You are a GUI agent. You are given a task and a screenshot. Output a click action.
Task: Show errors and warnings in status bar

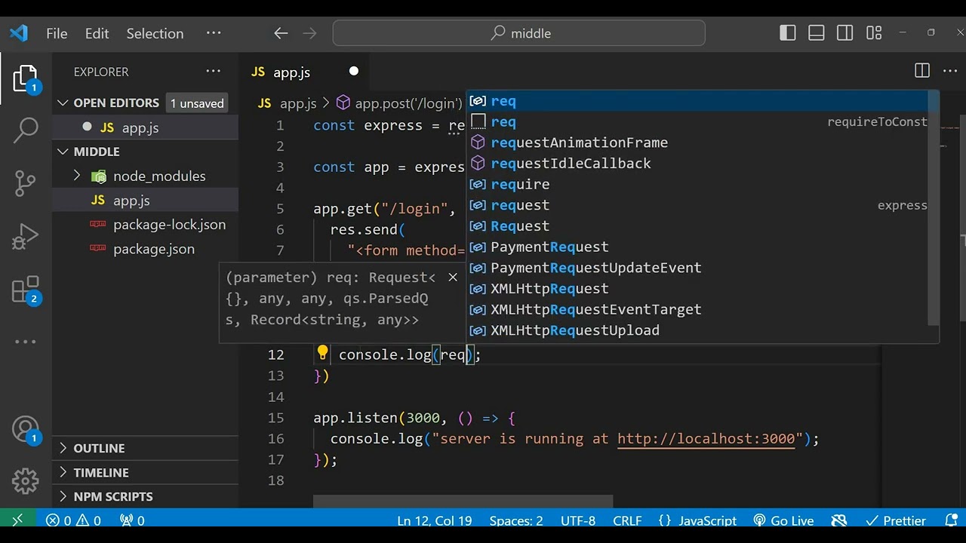click(73, 520)
